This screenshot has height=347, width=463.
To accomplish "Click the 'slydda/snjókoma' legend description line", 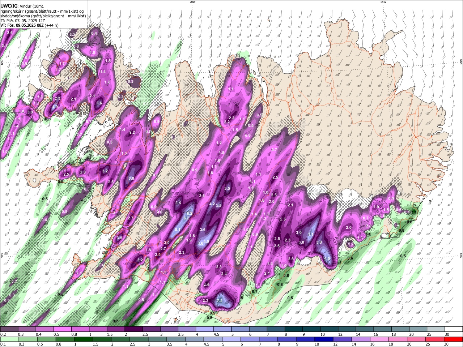I will click(43, 16).
